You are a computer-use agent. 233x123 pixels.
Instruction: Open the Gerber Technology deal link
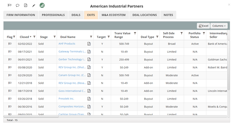[72, 59]
